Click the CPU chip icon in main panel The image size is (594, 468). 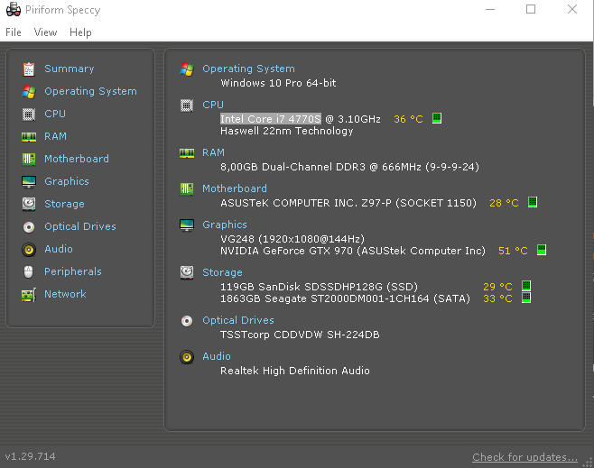click(x=187, y=106)
